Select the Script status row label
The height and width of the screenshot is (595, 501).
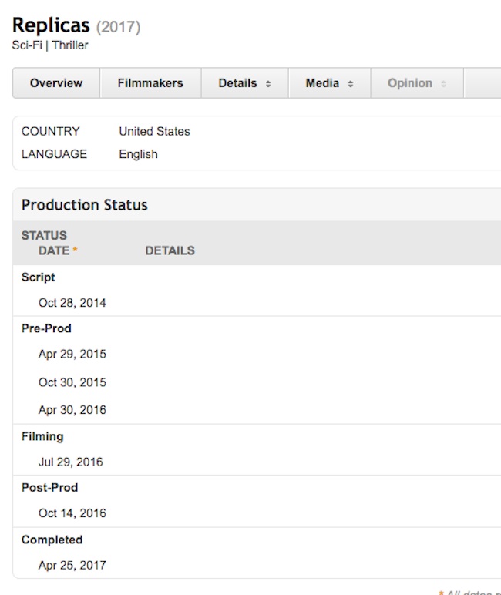point(39,277)
